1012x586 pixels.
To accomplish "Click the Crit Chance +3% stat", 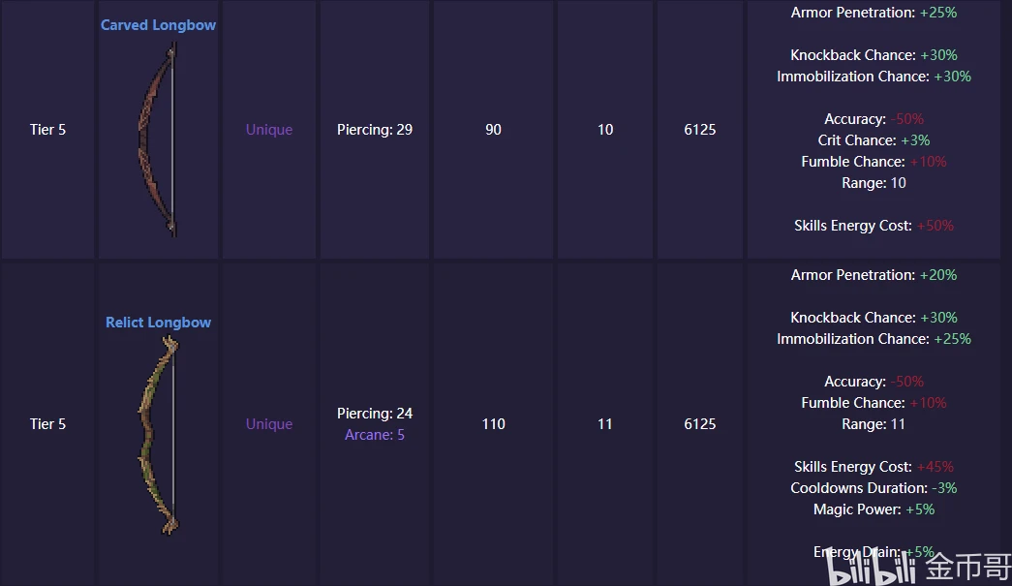I will click(x=874, y=140).
